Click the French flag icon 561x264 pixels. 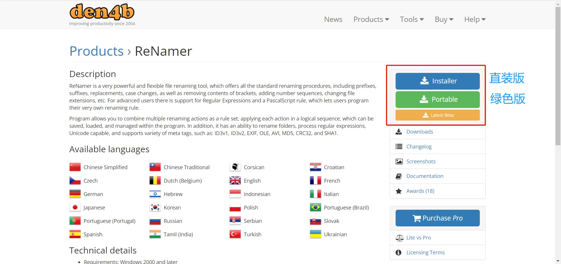[316, 181]
